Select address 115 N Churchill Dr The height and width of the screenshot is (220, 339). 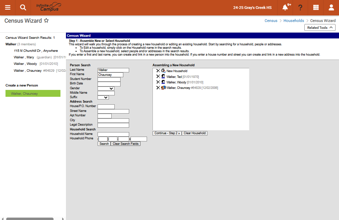[36, 50]
